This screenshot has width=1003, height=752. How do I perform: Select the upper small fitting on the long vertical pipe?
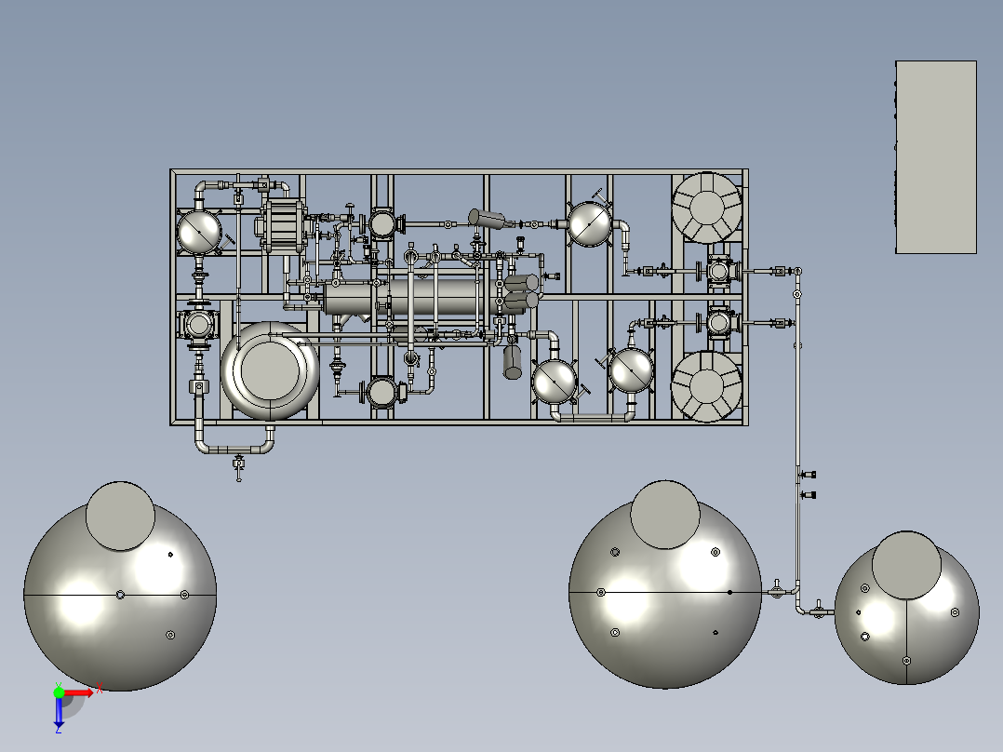pyautogui.click(x=809, y=475)
